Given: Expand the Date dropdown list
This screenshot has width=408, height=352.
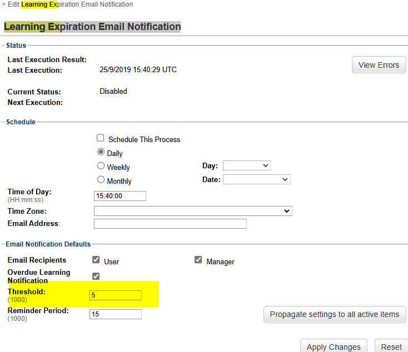Looking at the screenshot, I should [256, 179].
